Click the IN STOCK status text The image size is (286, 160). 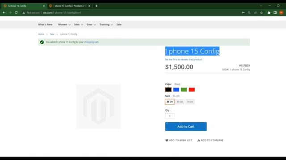point(244,65)
